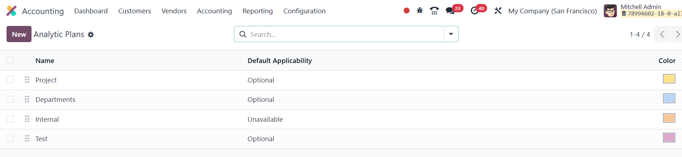The width and height of the screenshot is (682, 157).
Task: Open the conversations chat icon with 23 unread messages
Action: point(450,11)
